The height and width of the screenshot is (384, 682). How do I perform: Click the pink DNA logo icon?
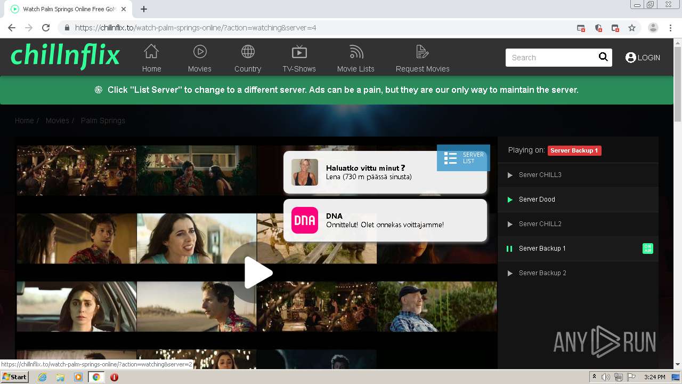tap(305, 220)
